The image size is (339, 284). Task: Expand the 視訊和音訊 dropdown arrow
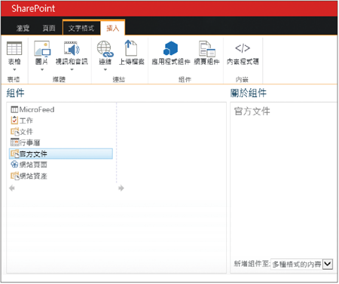72,69
